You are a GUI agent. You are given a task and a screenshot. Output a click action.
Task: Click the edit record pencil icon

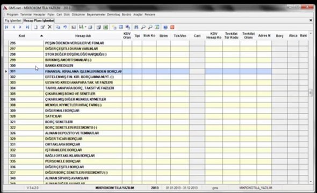42,27
